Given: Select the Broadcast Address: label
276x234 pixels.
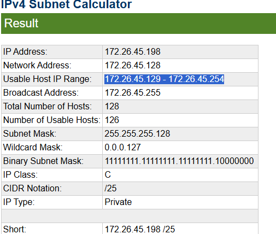Looking at the screenshot, I should [x=41, y=92].
